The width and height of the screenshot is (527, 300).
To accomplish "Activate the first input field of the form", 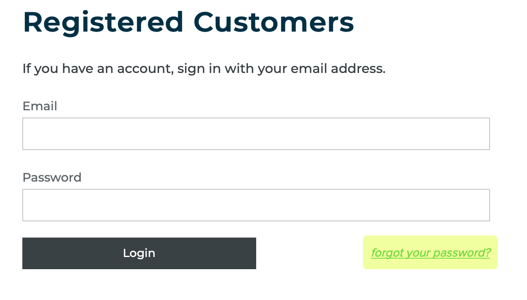I will (256, 134).
